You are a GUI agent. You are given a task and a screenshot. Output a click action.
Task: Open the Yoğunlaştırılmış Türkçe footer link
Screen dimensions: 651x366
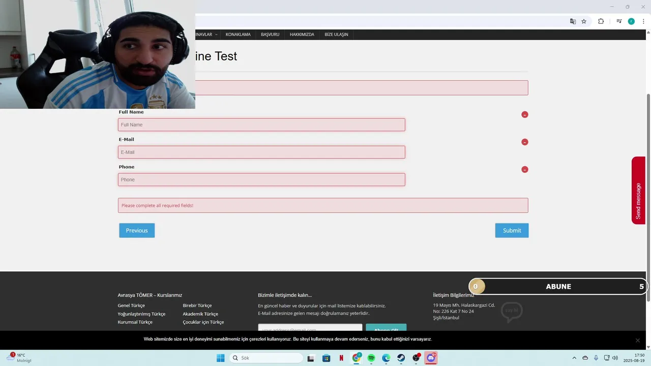(x=141, y=314)
